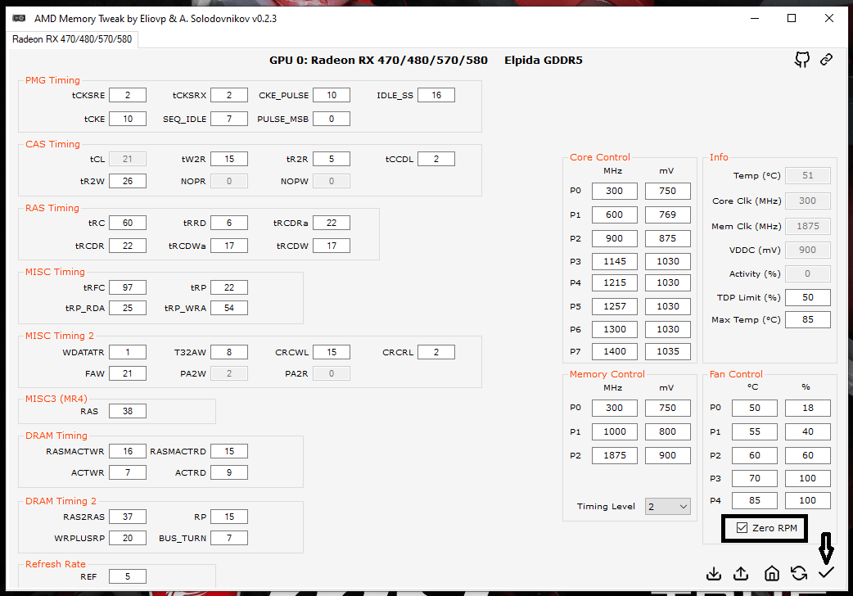Click the WDATATR field

tap(128, 352)
